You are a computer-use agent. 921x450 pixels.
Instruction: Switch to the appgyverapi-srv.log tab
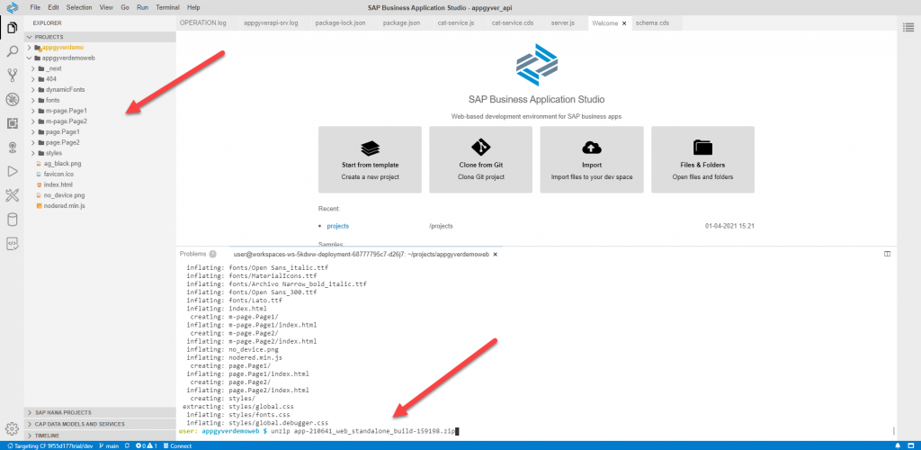click(271, 23)
